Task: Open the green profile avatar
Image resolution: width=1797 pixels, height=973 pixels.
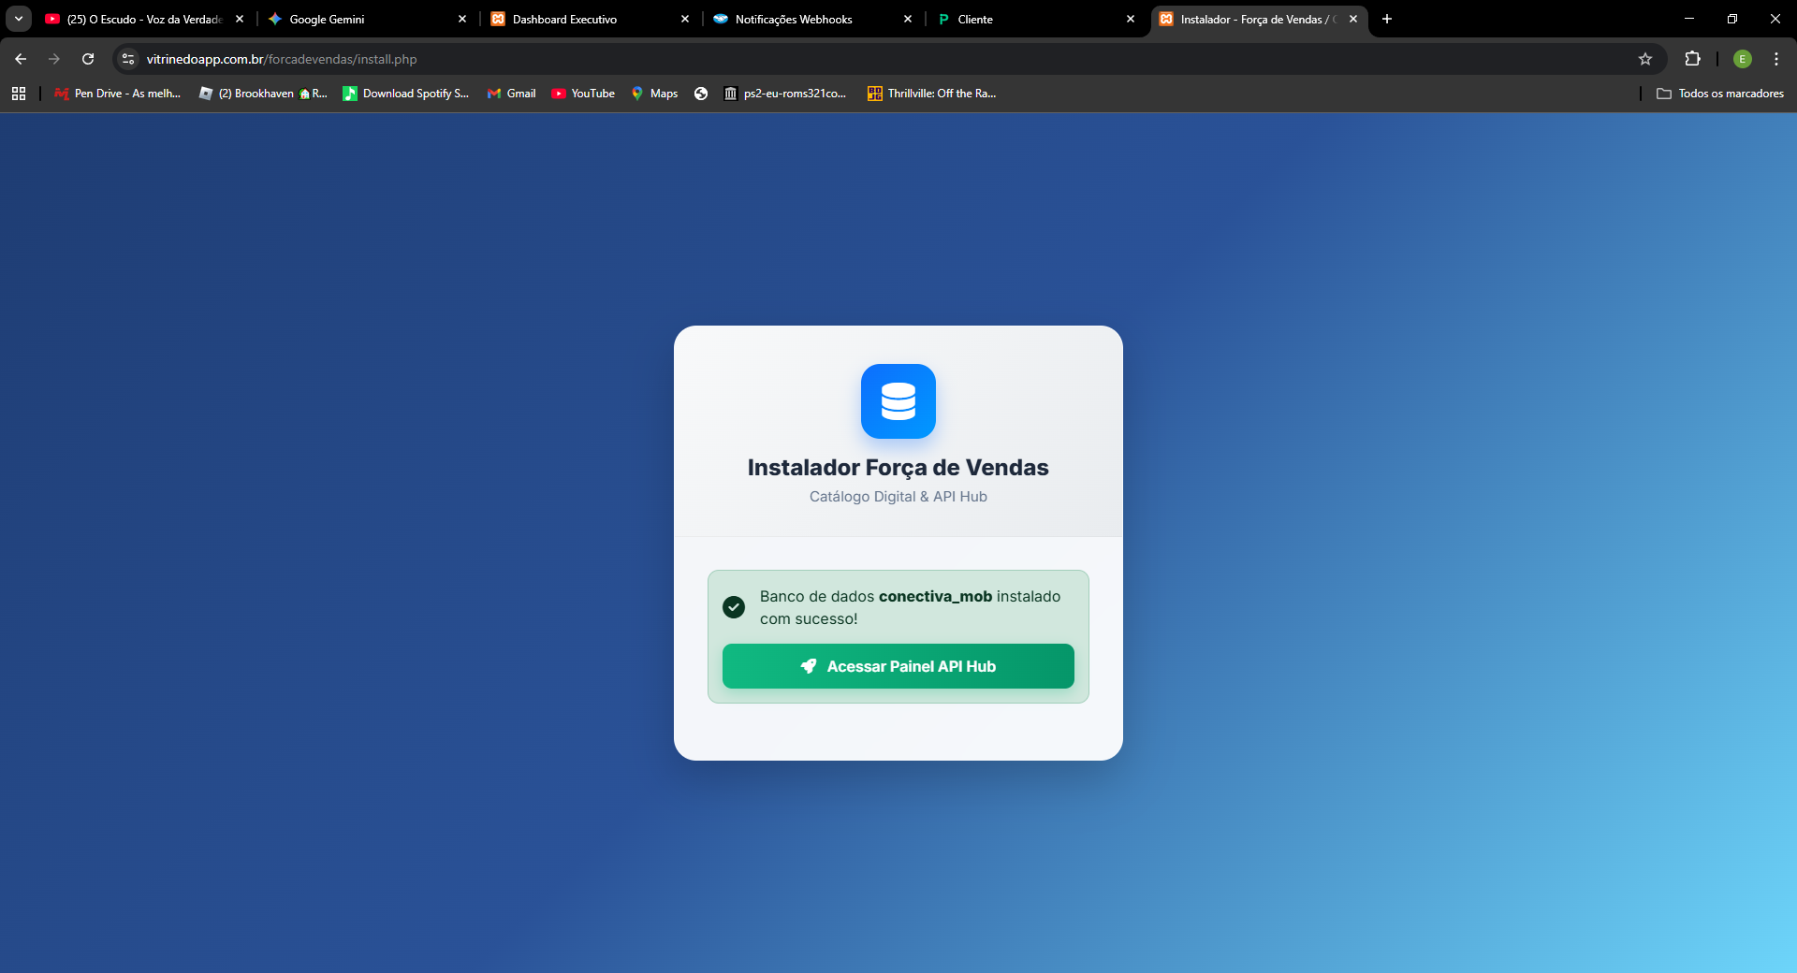Action: [x=1742, y=59]
